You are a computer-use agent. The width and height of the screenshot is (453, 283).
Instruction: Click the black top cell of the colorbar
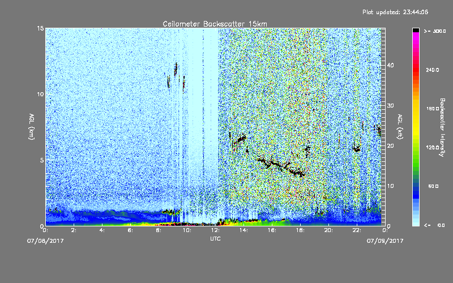tap(416, 30)
